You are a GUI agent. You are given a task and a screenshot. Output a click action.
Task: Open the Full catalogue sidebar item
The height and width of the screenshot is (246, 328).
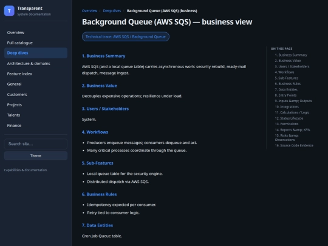click(36, 43)
